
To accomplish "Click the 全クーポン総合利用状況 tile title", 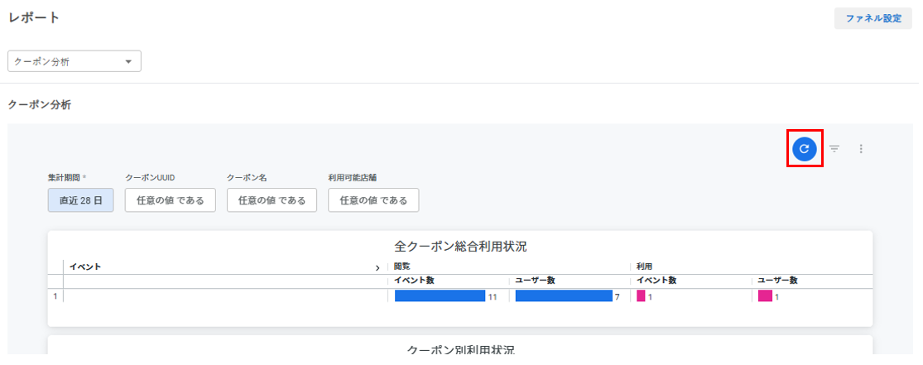I will pyautogui.click(x=460, y=246).
